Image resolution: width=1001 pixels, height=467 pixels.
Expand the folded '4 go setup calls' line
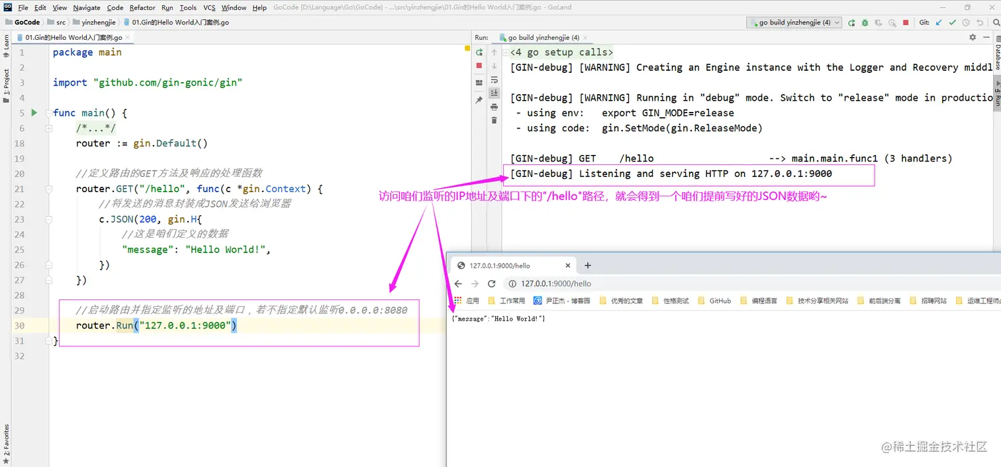pos(506,52)
